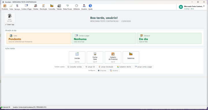This screenshot has height=110, width=208.
Task: Open the Relatórios quick action tile
Action: tap(131, 57)
